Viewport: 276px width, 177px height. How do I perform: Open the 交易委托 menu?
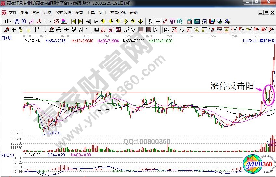click(117, 13)
